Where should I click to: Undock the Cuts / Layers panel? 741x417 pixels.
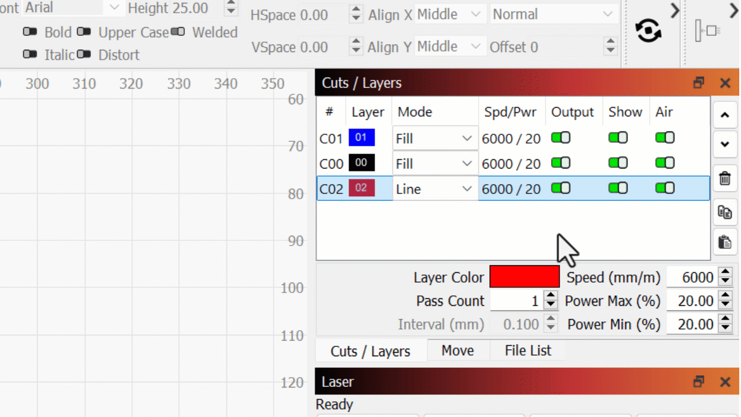click(x=699, y=83)
